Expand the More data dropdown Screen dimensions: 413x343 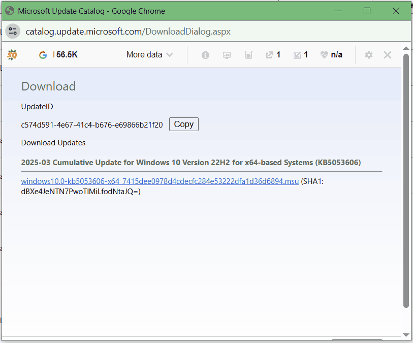coord(149,55)
